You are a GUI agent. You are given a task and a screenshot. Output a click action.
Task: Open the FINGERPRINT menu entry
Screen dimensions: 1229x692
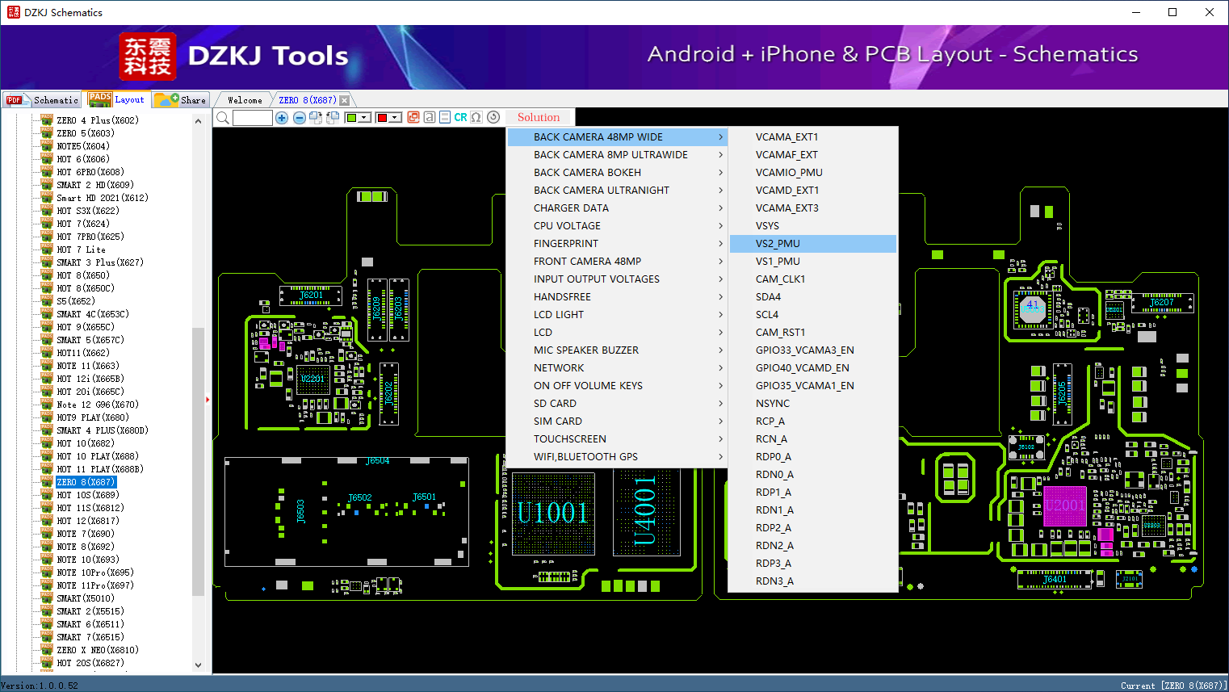coord(617,244)
